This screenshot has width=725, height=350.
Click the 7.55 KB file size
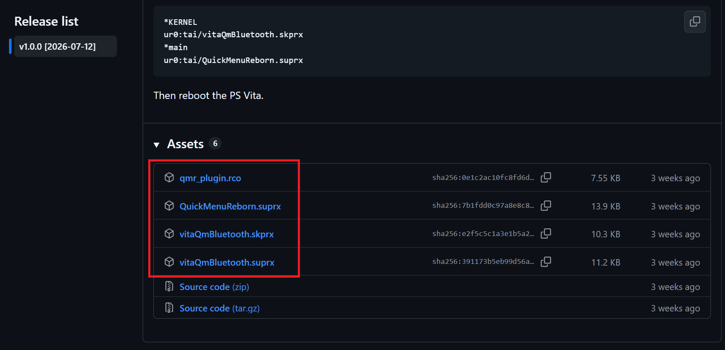605,178
